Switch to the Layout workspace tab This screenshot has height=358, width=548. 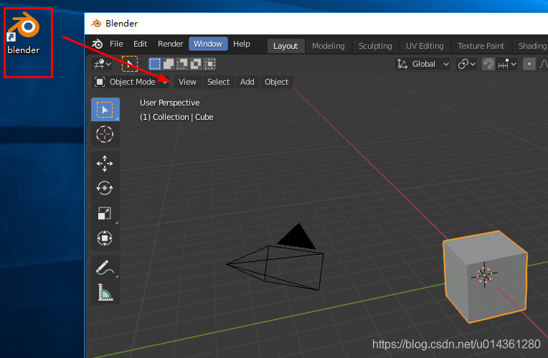pyautogui.click(x=285, y=46)
